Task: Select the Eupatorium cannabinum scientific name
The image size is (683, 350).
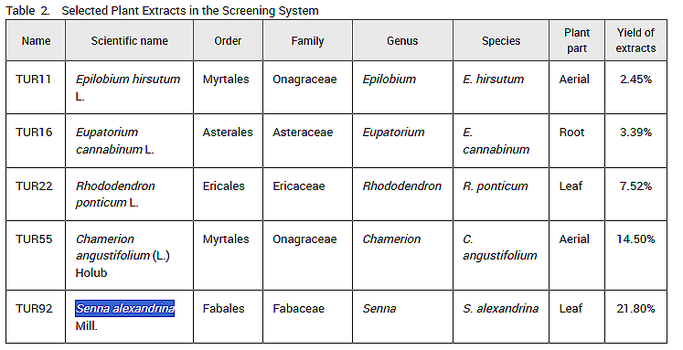Action: [115, 141]
